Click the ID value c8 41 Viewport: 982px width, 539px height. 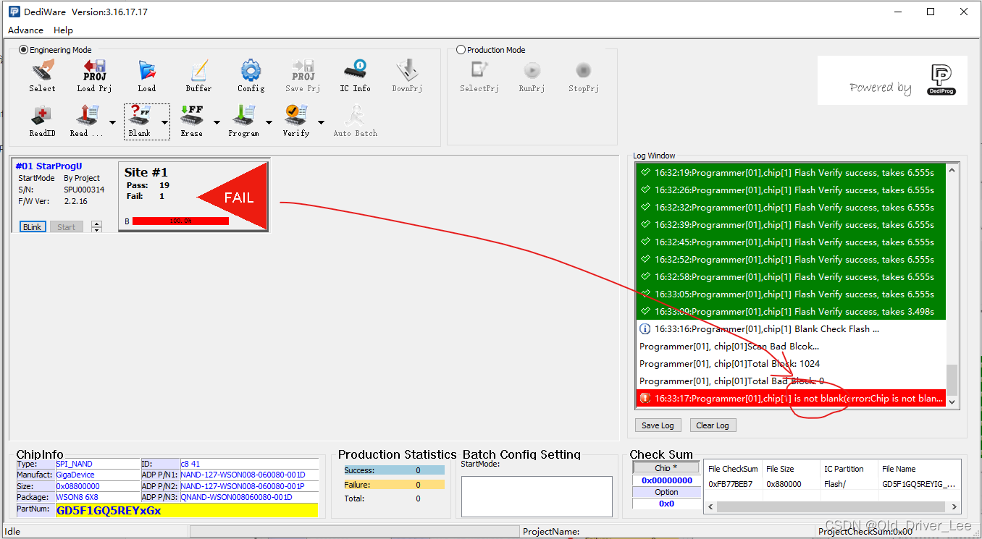click(190, 464)
